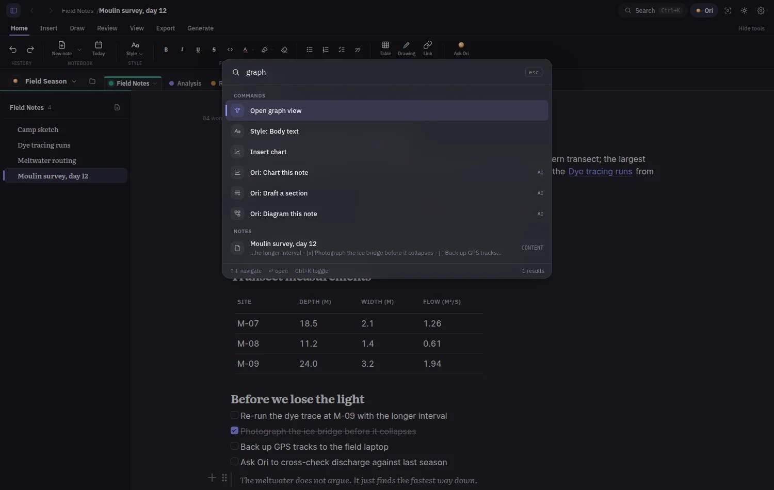Go forward with the right arrow
This screenshot has height=490, width=774.
coord(50,10)
